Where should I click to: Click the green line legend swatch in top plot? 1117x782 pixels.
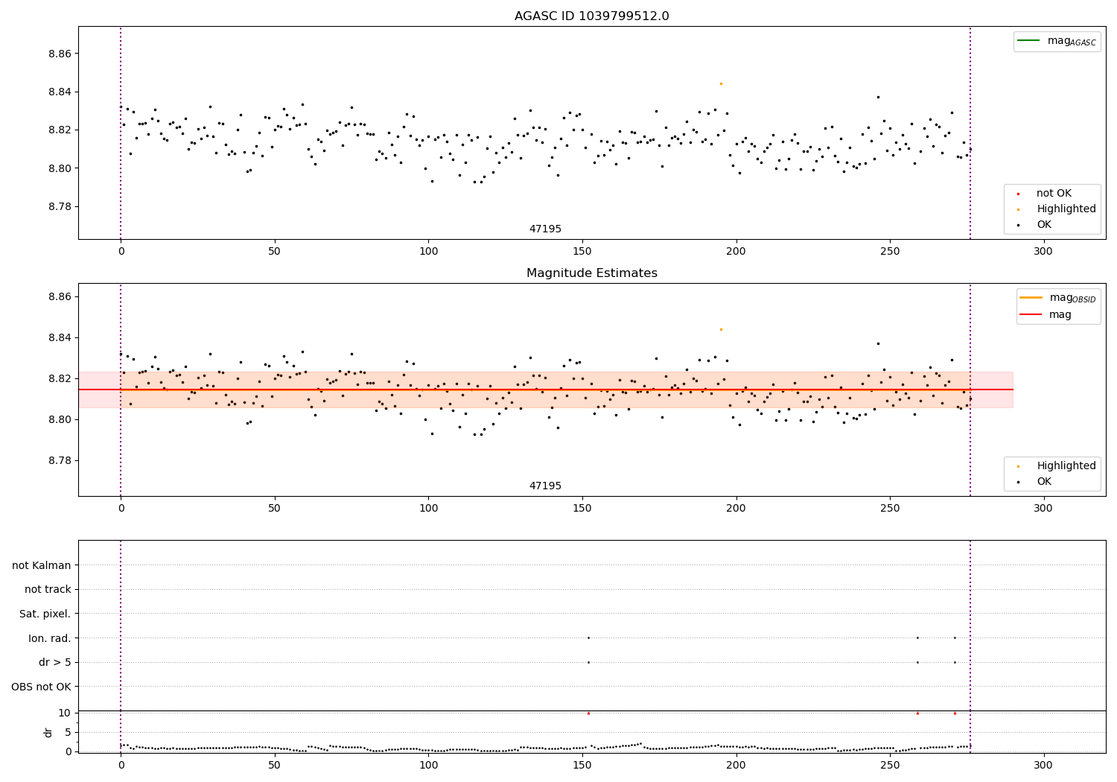pyautogui.click(x=1028, y=40)
